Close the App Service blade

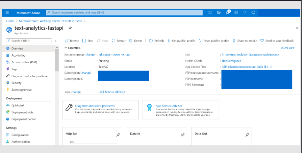pyautogui.click(x=297, y=28)
